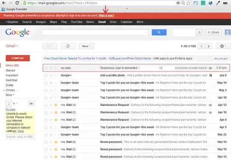This screenshot has height=160, width=231.
Task: Expand the More labels list in sidebar
Action: point(10,95)
